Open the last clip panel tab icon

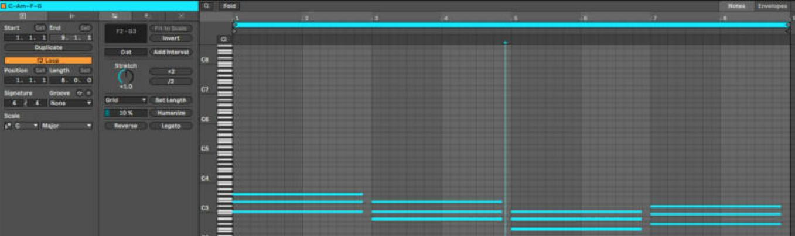click(181, 16)
